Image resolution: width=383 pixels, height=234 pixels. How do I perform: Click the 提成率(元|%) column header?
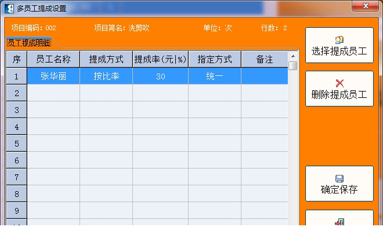161,59
